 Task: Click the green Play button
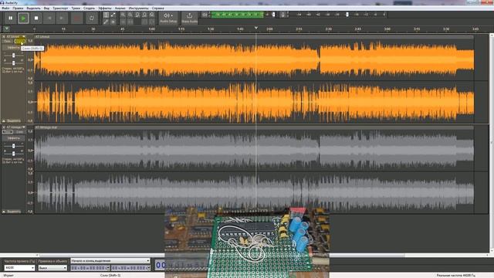pyautogui.click(x=23, y=19)
